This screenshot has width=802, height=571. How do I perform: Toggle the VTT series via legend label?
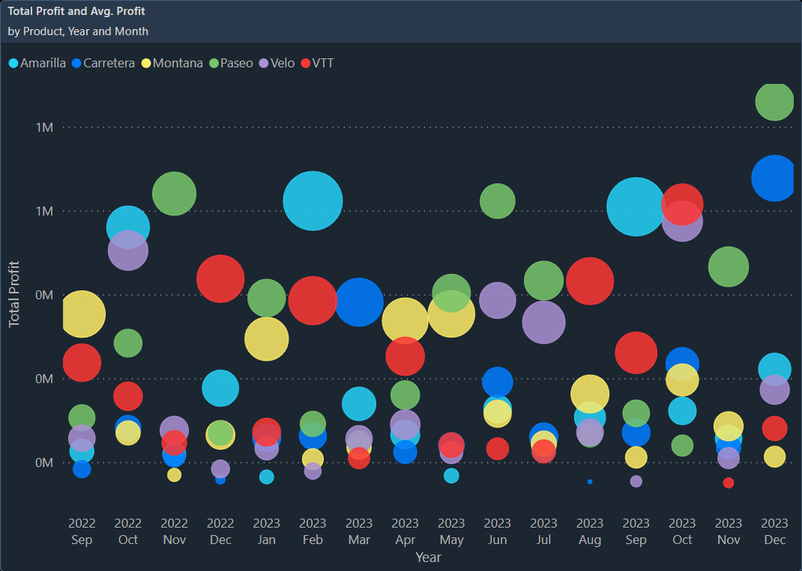click(322, 63)
